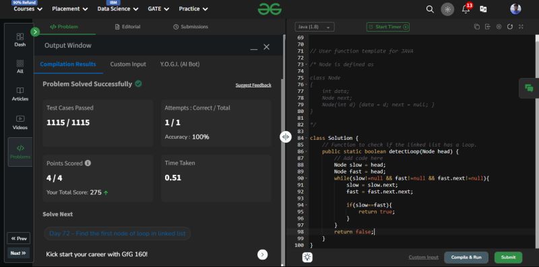Collapse code fold at line 84

pos(307,139)
